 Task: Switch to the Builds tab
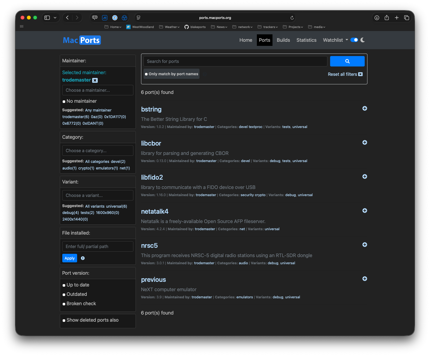tap(283, 40)
